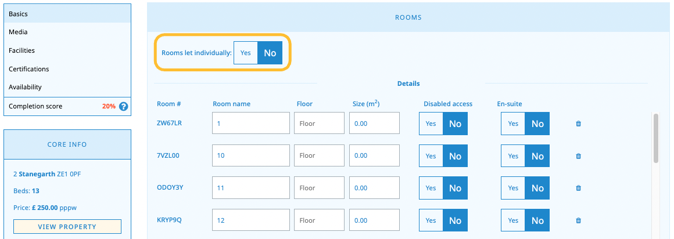Set en-suite to No for room KRYP9Q

(537, 220)
